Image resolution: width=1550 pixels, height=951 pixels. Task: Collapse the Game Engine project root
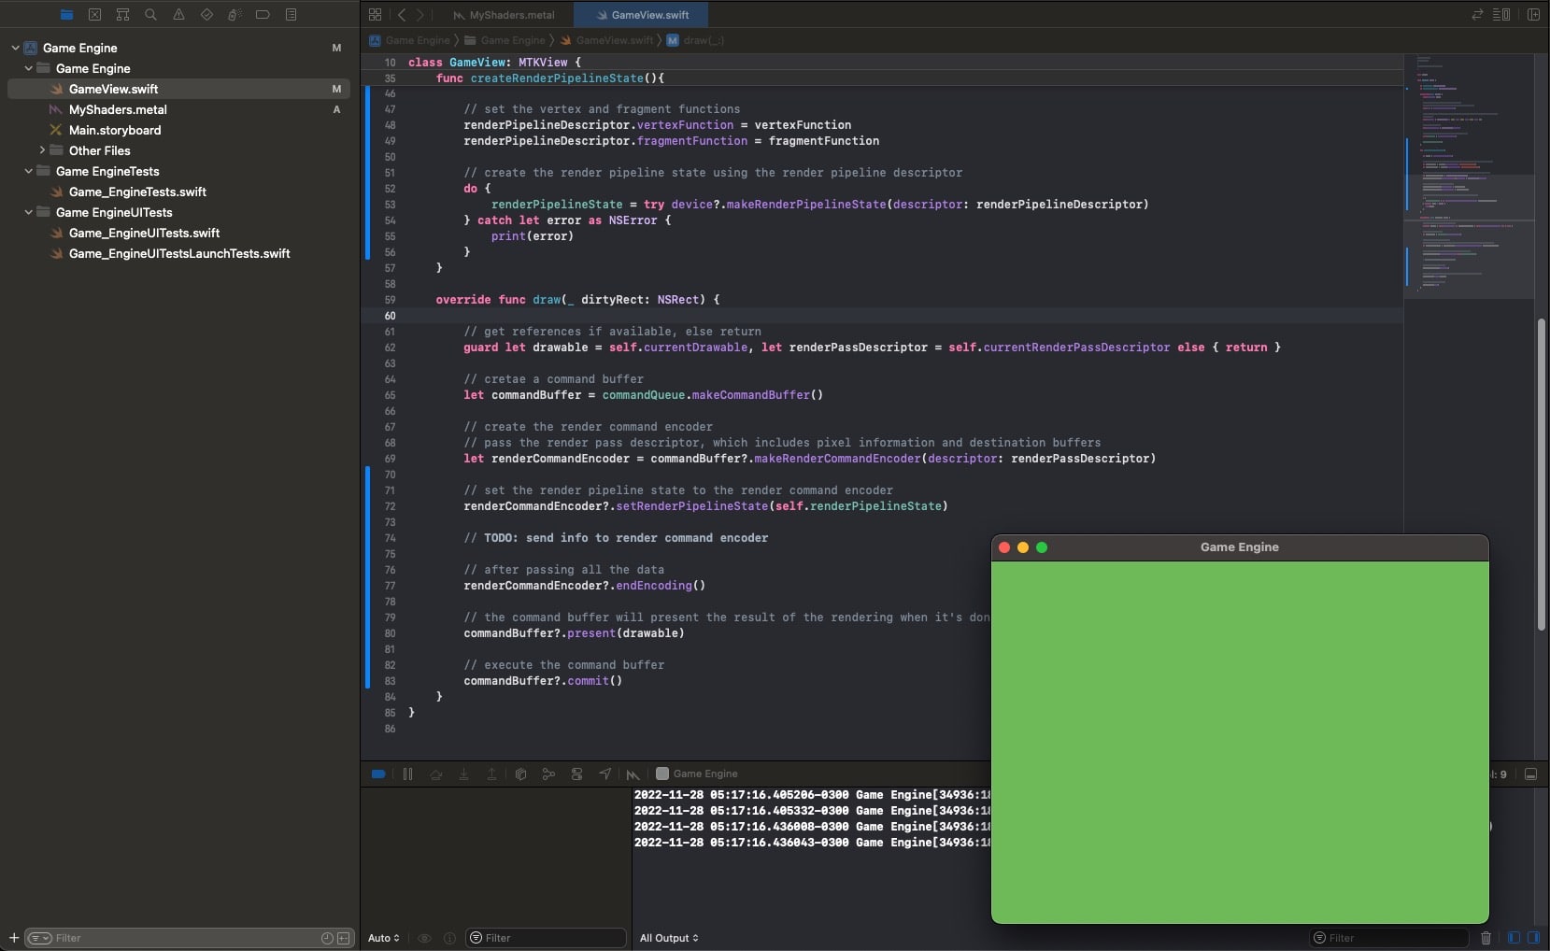(15, 48)
